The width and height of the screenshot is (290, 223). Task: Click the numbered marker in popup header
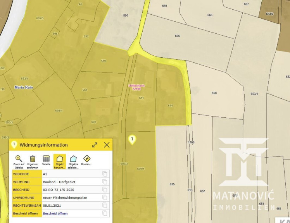(x=14, y=144)
